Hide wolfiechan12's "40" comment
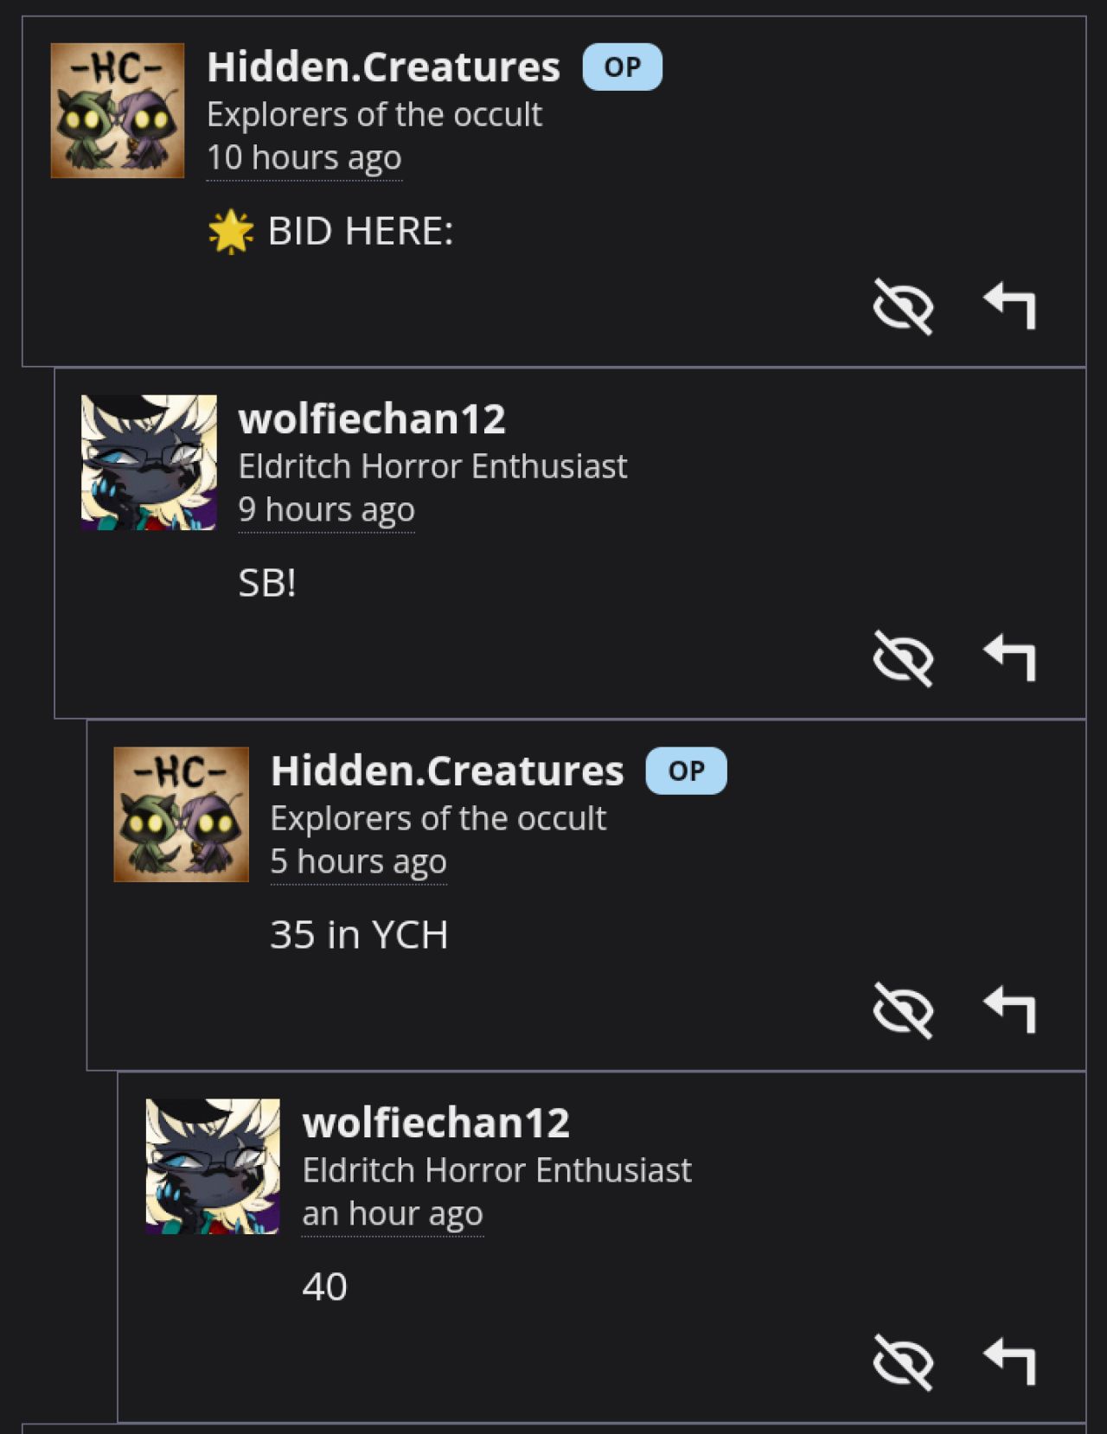The width and height of the screenshot is (1107, 1434). click(x=903, y=1362)
